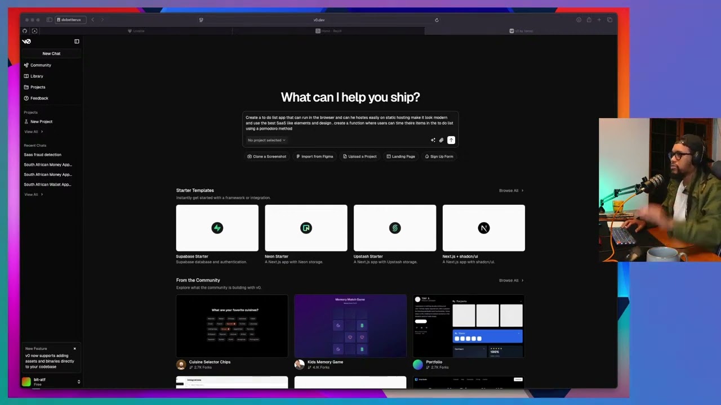The height and width of the screenshot is (405, 721).
Task: Click the Neon logo icon
Action: tap(306, 228)
